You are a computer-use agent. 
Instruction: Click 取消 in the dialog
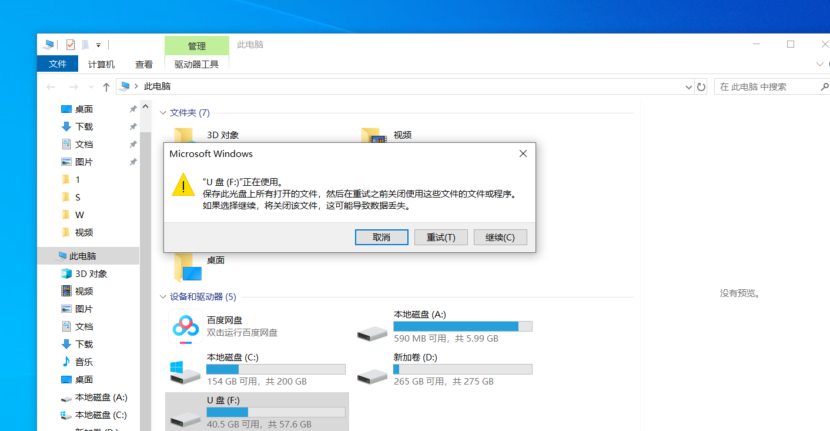[381, 237]
